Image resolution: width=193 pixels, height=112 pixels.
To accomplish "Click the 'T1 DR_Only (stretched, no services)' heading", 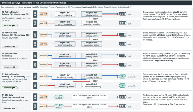I will point(13,96).
